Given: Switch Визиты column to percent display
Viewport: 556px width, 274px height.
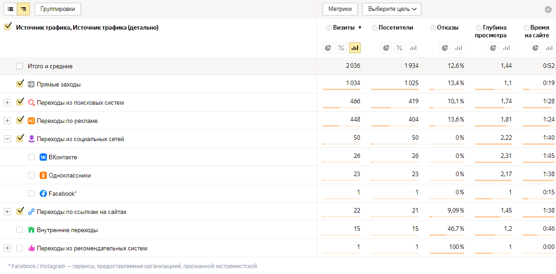Looking at the screenshot, I should pyautogui.click(x=341, y=48).
